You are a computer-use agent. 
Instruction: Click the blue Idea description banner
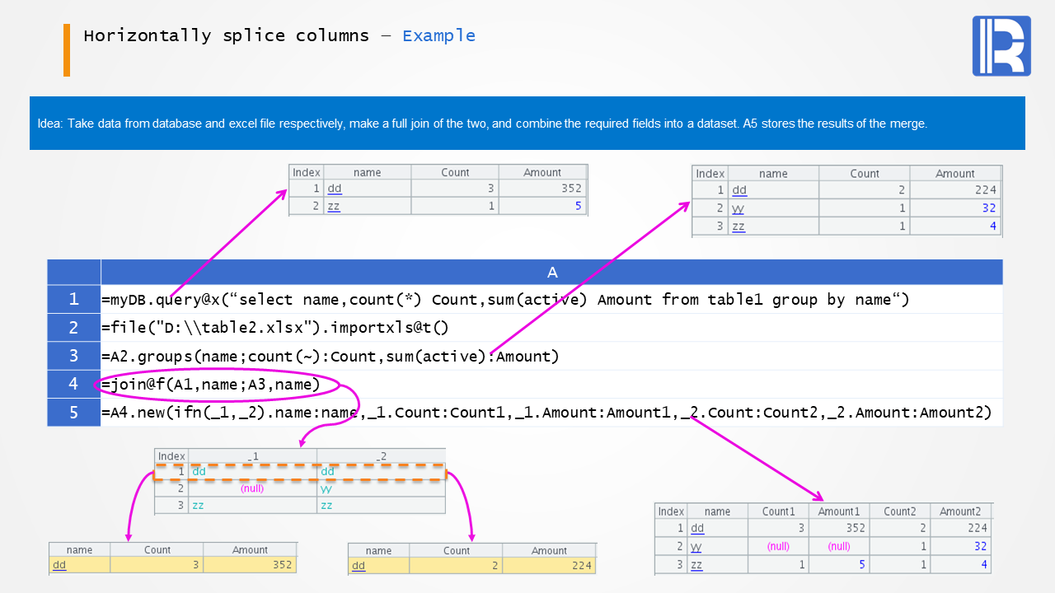tap(527, 124)
